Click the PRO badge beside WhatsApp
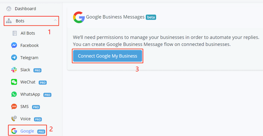This screenshot has height=136, width=263. (x=47, y=95)
